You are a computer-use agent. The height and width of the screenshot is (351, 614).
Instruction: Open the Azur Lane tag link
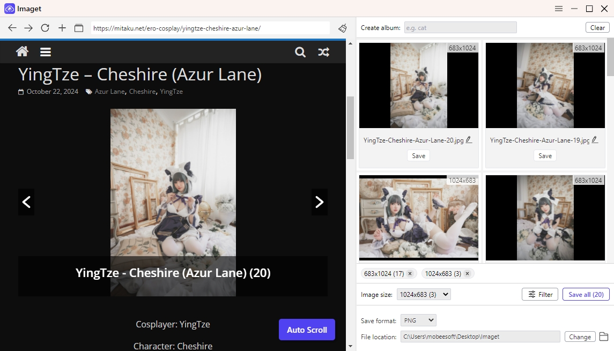coord(109,92)
